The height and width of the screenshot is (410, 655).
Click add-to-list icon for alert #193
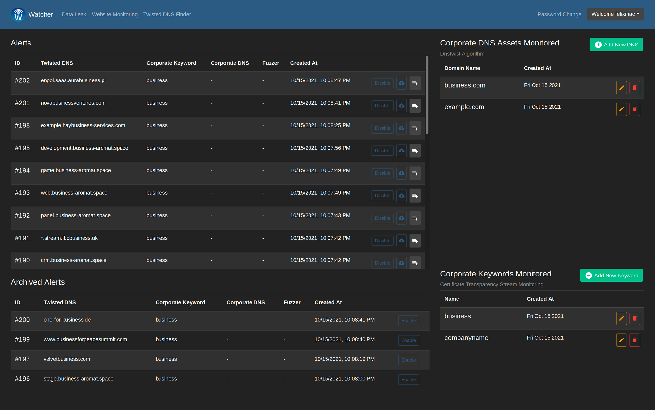click(x=415, y=196)
